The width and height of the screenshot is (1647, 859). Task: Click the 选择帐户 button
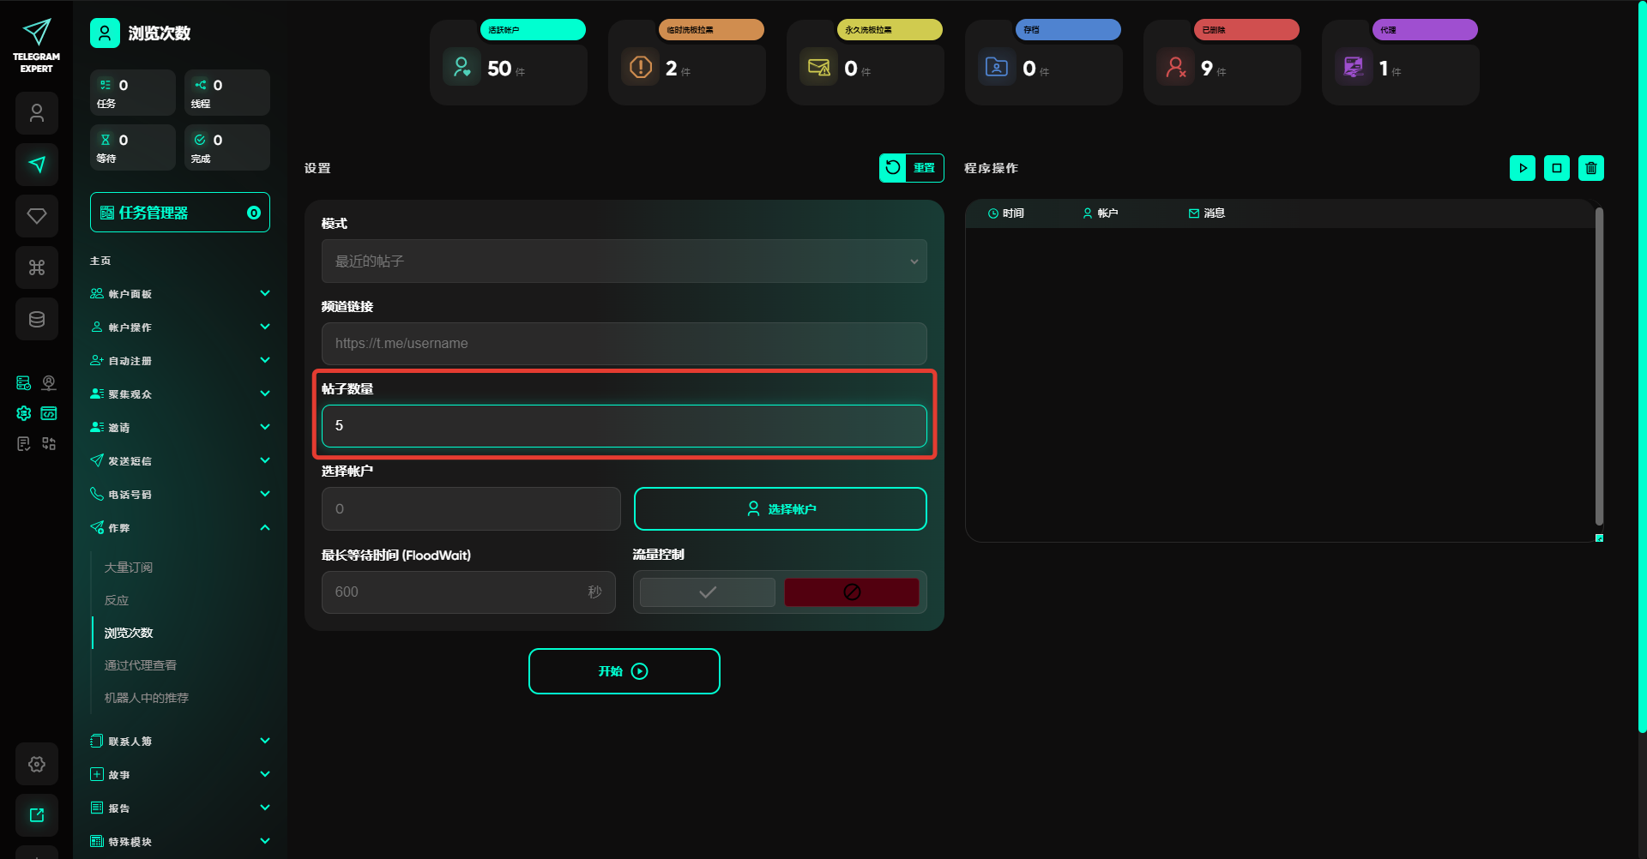point(780,509)
